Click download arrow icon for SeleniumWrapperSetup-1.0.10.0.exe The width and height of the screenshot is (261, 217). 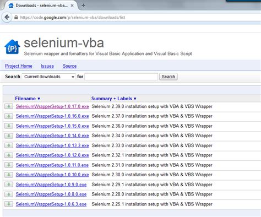(x=9, y=175)
